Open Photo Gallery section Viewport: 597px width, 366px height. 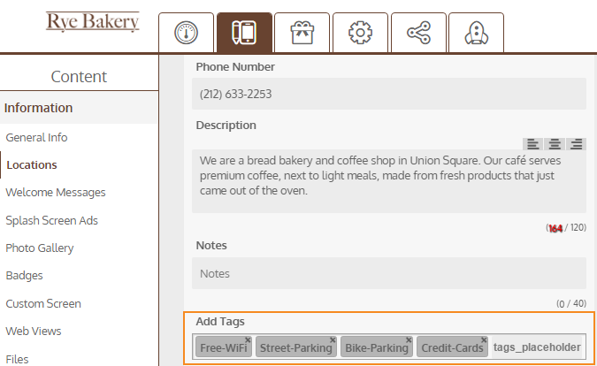(x=40, y=248)
